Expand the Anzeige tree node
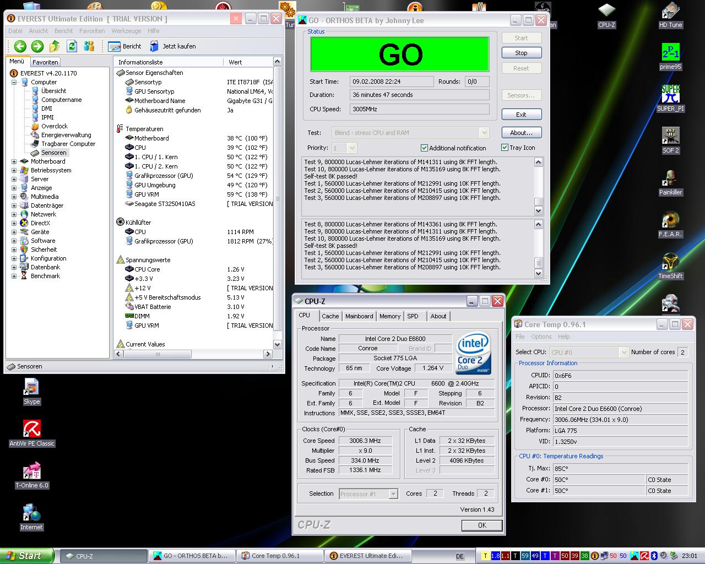 [x=14, y=188]
